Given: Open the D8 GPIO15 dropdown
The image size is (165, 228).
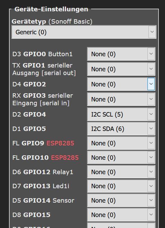Looking at the screenshot, I should pos(121,215).
